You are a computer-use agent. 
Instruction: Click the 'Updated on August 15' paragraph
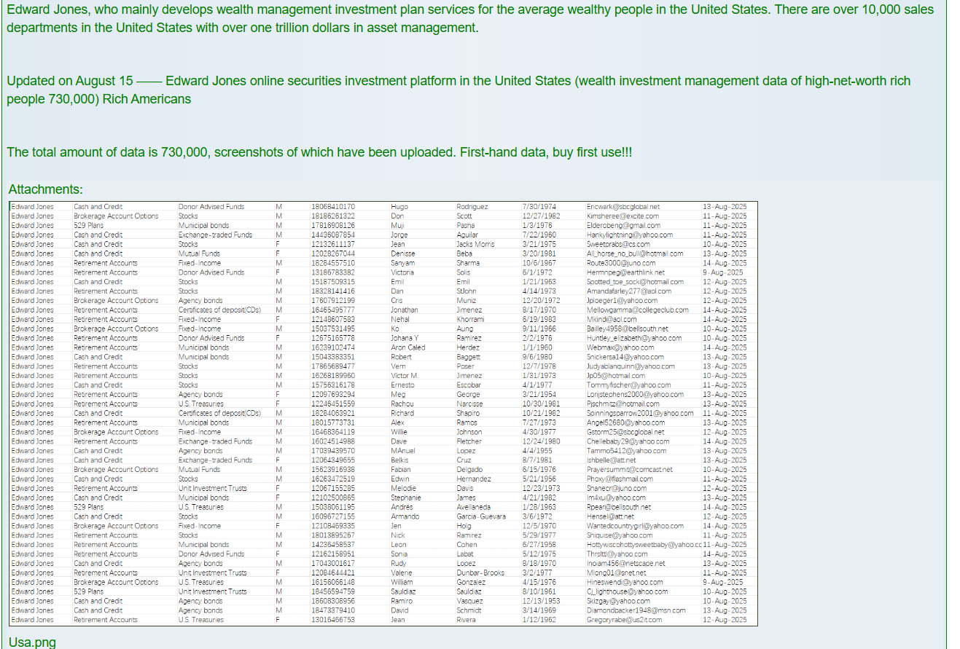coord(458,81)
